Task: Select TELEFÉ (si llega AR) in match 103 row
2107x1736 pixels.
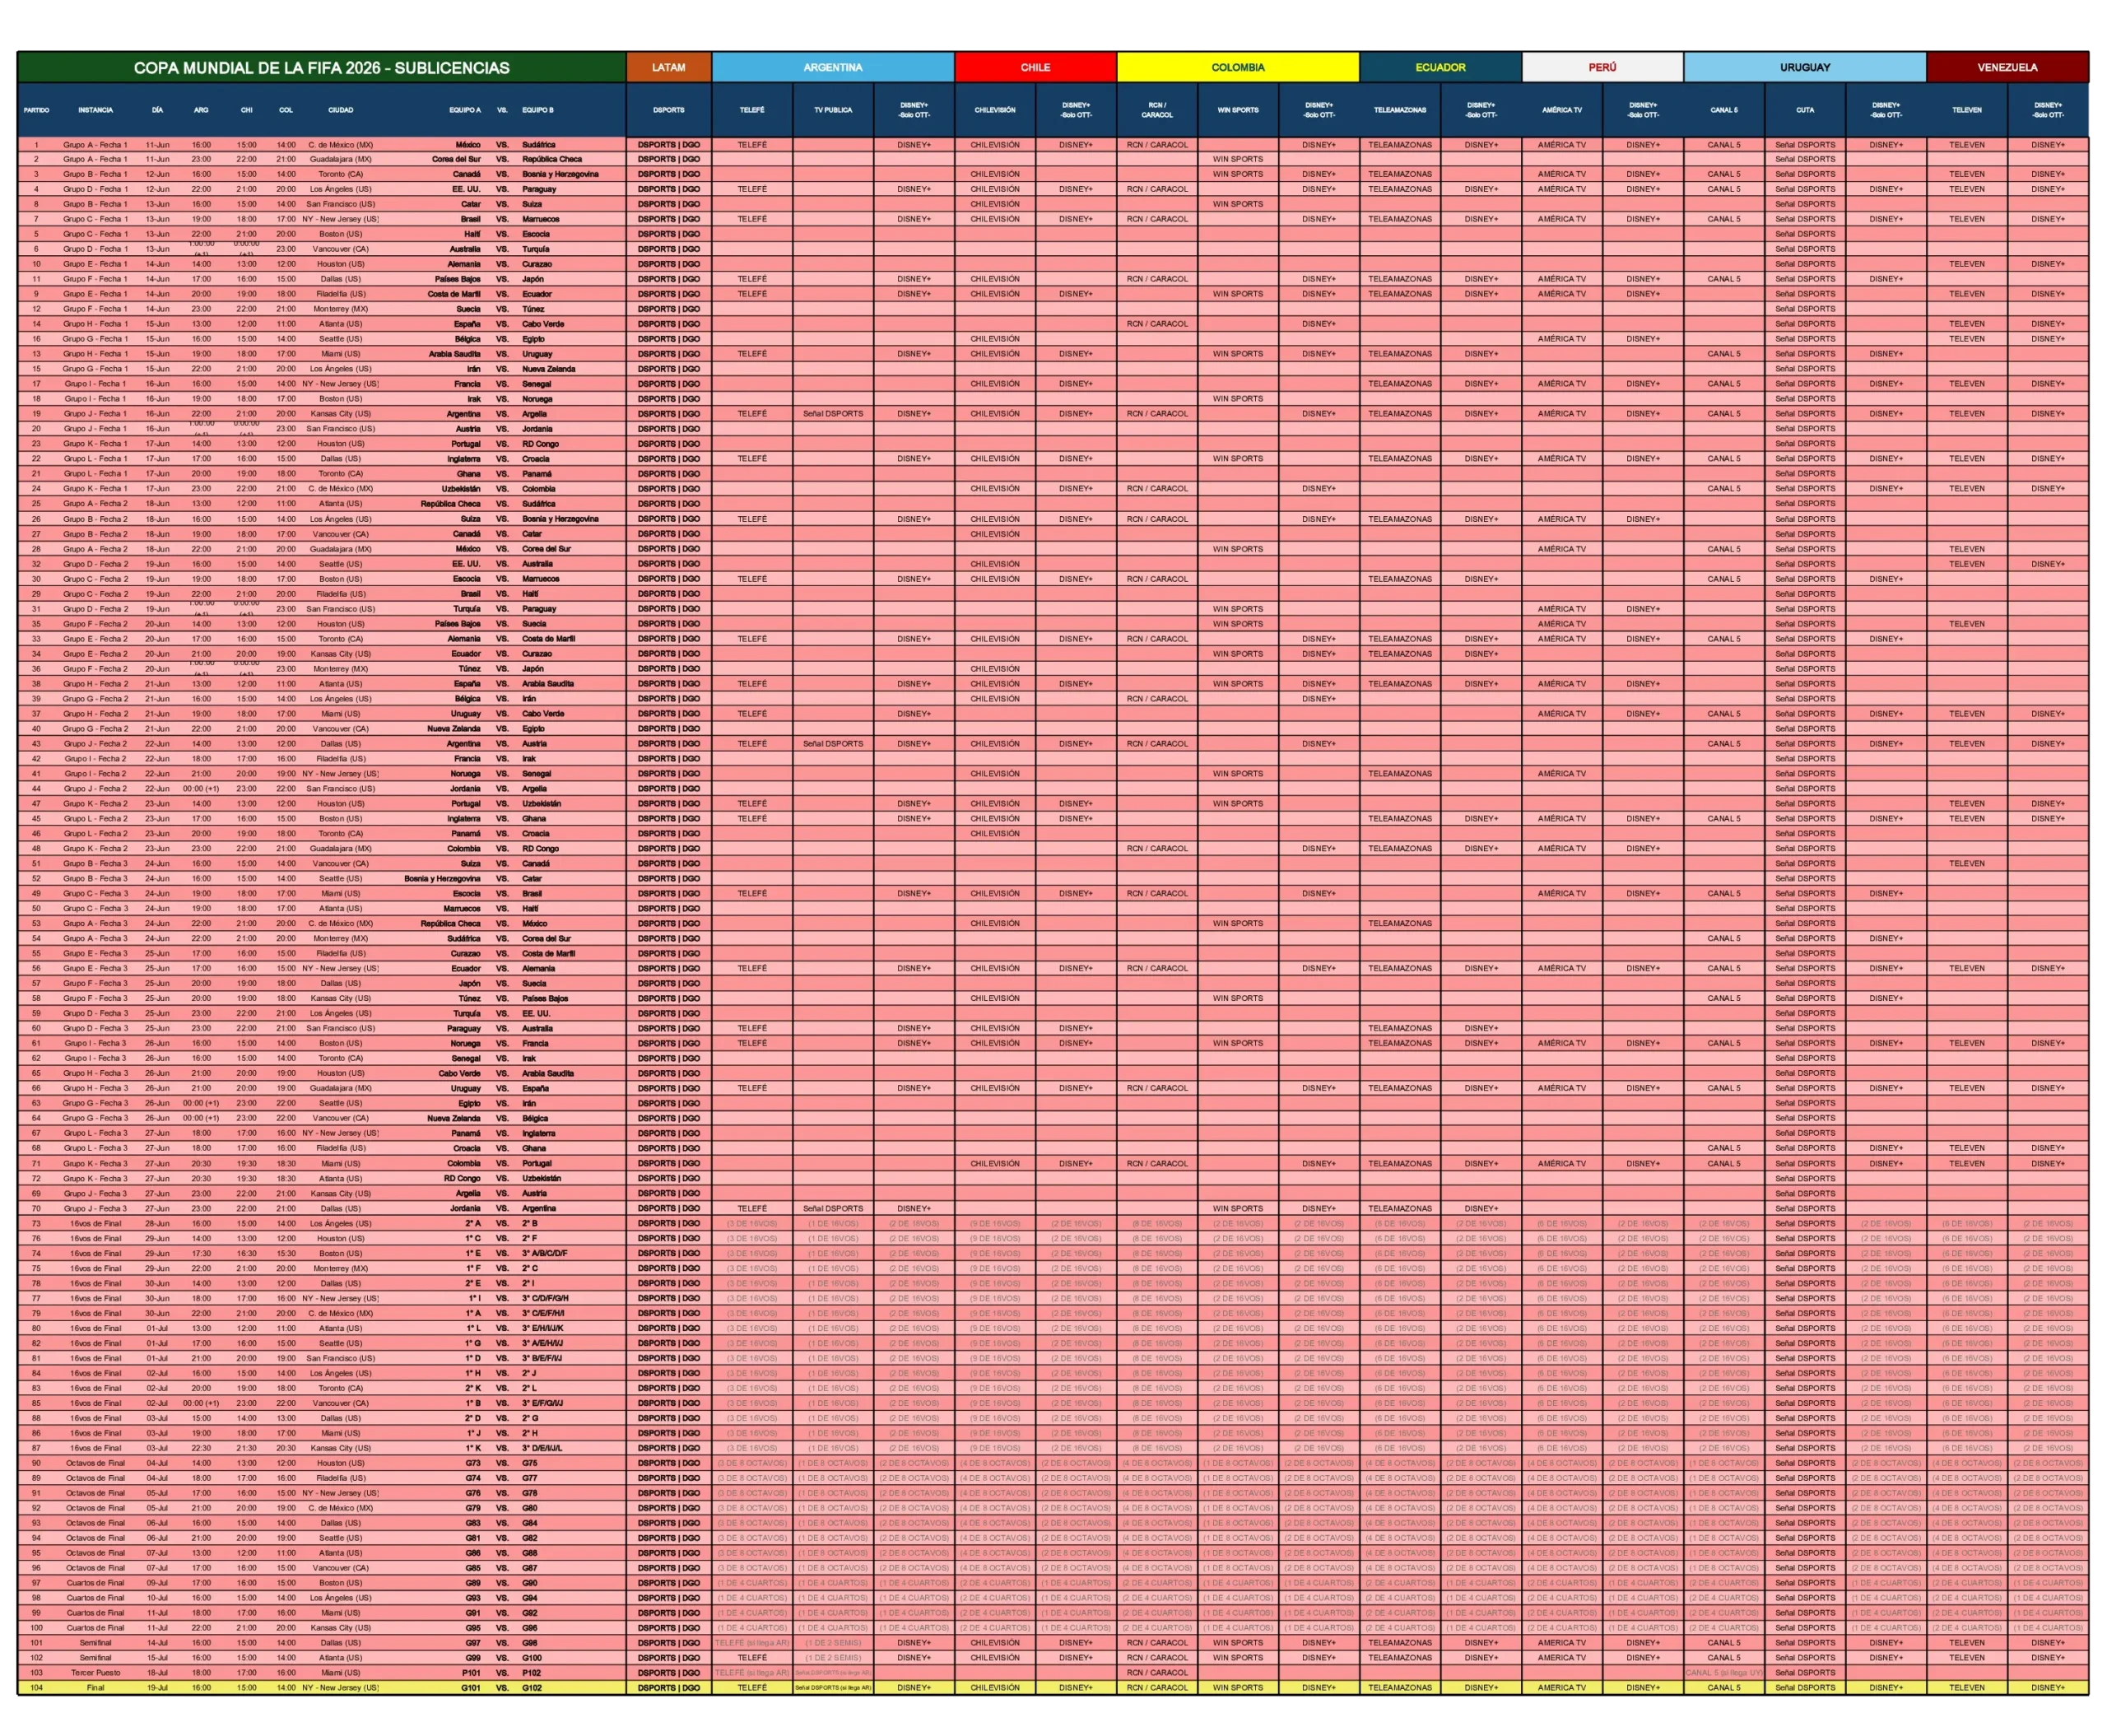Action: point(752,1672)
